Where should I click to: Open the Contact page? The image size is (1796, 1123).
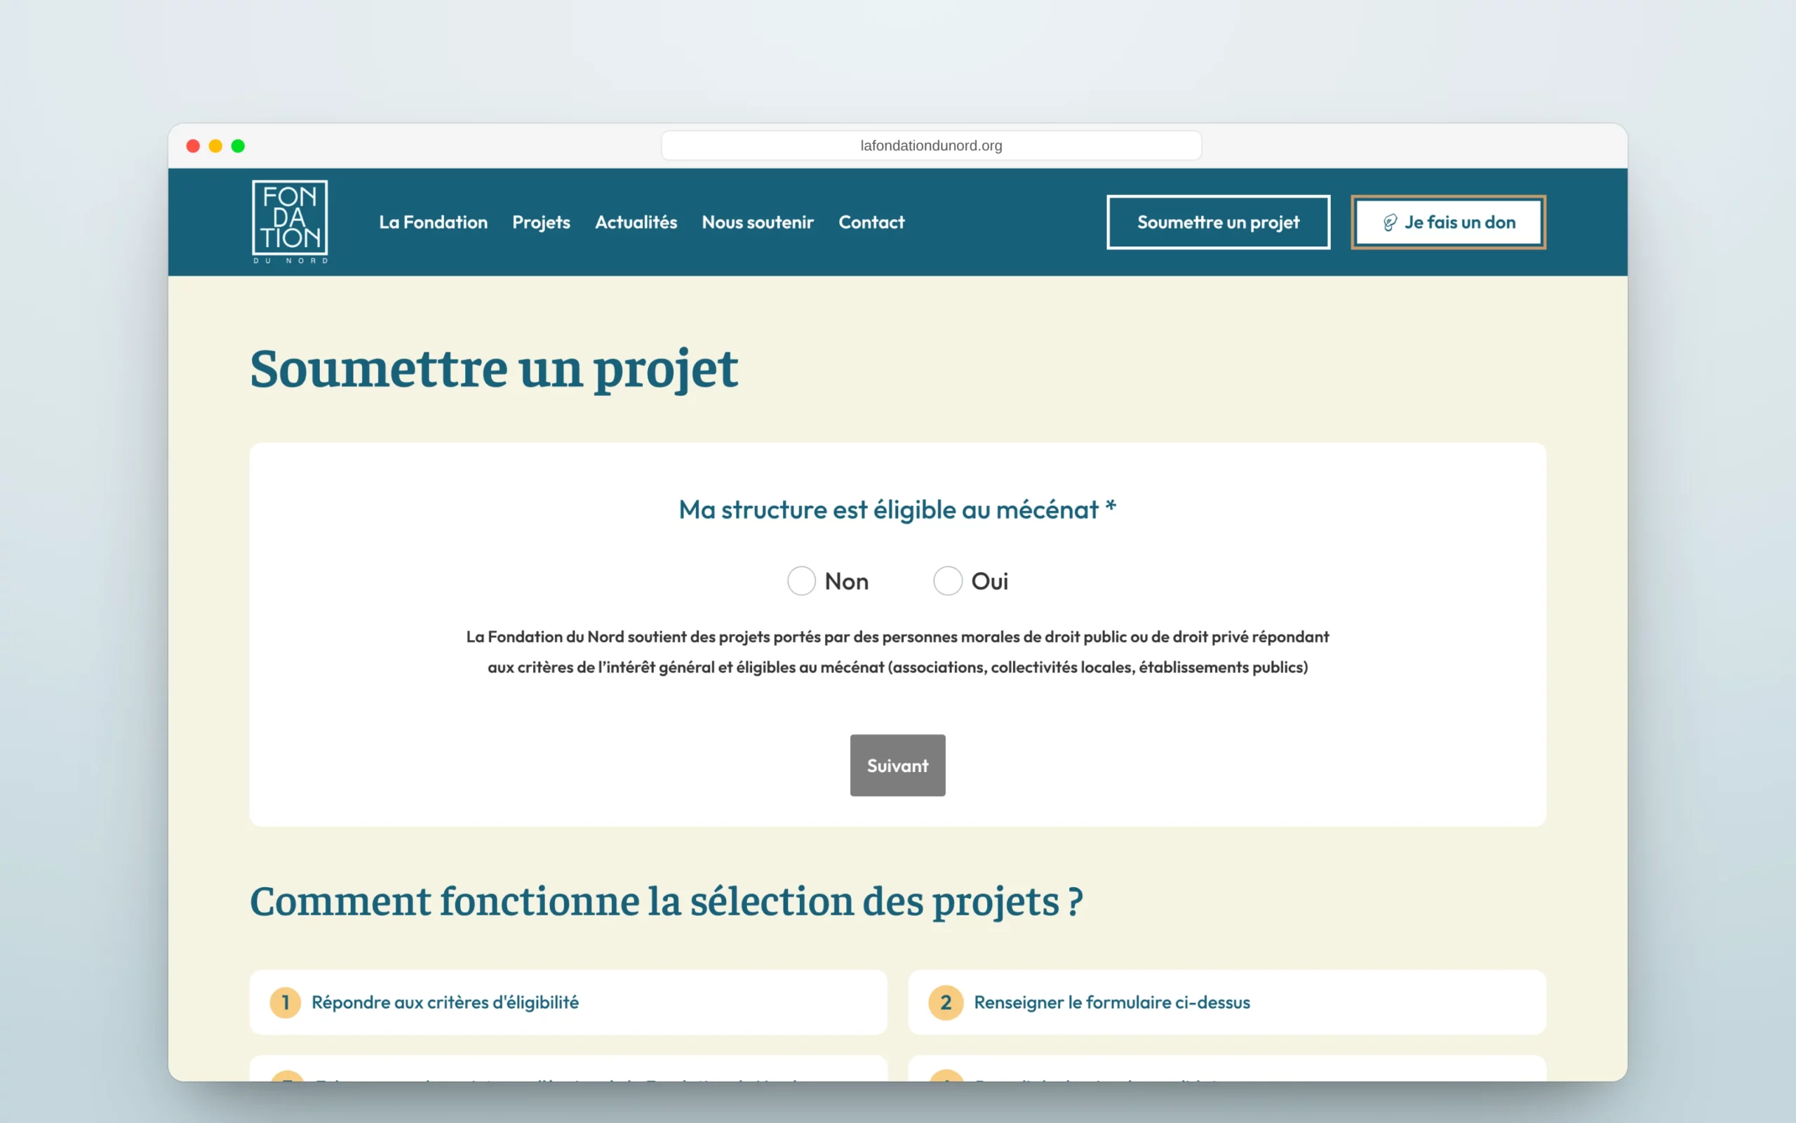871,222
